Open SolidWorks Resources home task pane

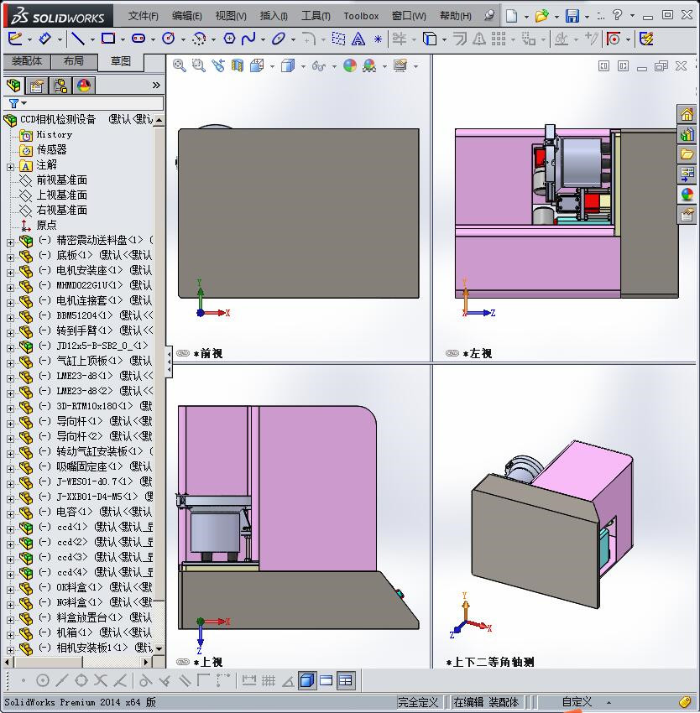[687, 114]
